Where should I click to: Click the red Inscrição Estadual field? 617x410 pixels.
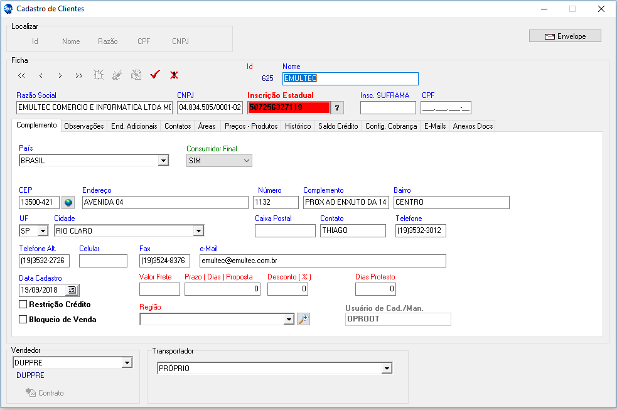tap(289, 107)
